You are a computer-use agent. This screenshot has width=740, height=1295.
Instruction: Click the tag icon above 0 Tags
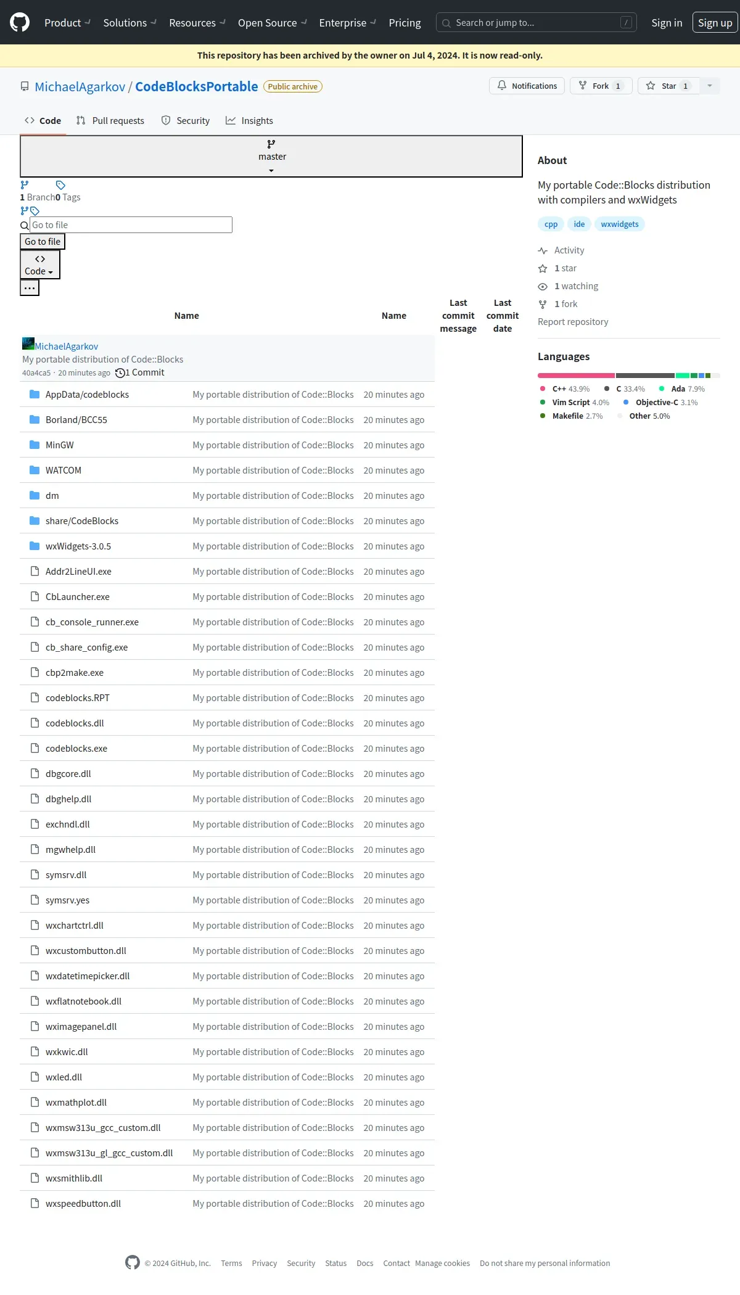(x=60, y=185)
